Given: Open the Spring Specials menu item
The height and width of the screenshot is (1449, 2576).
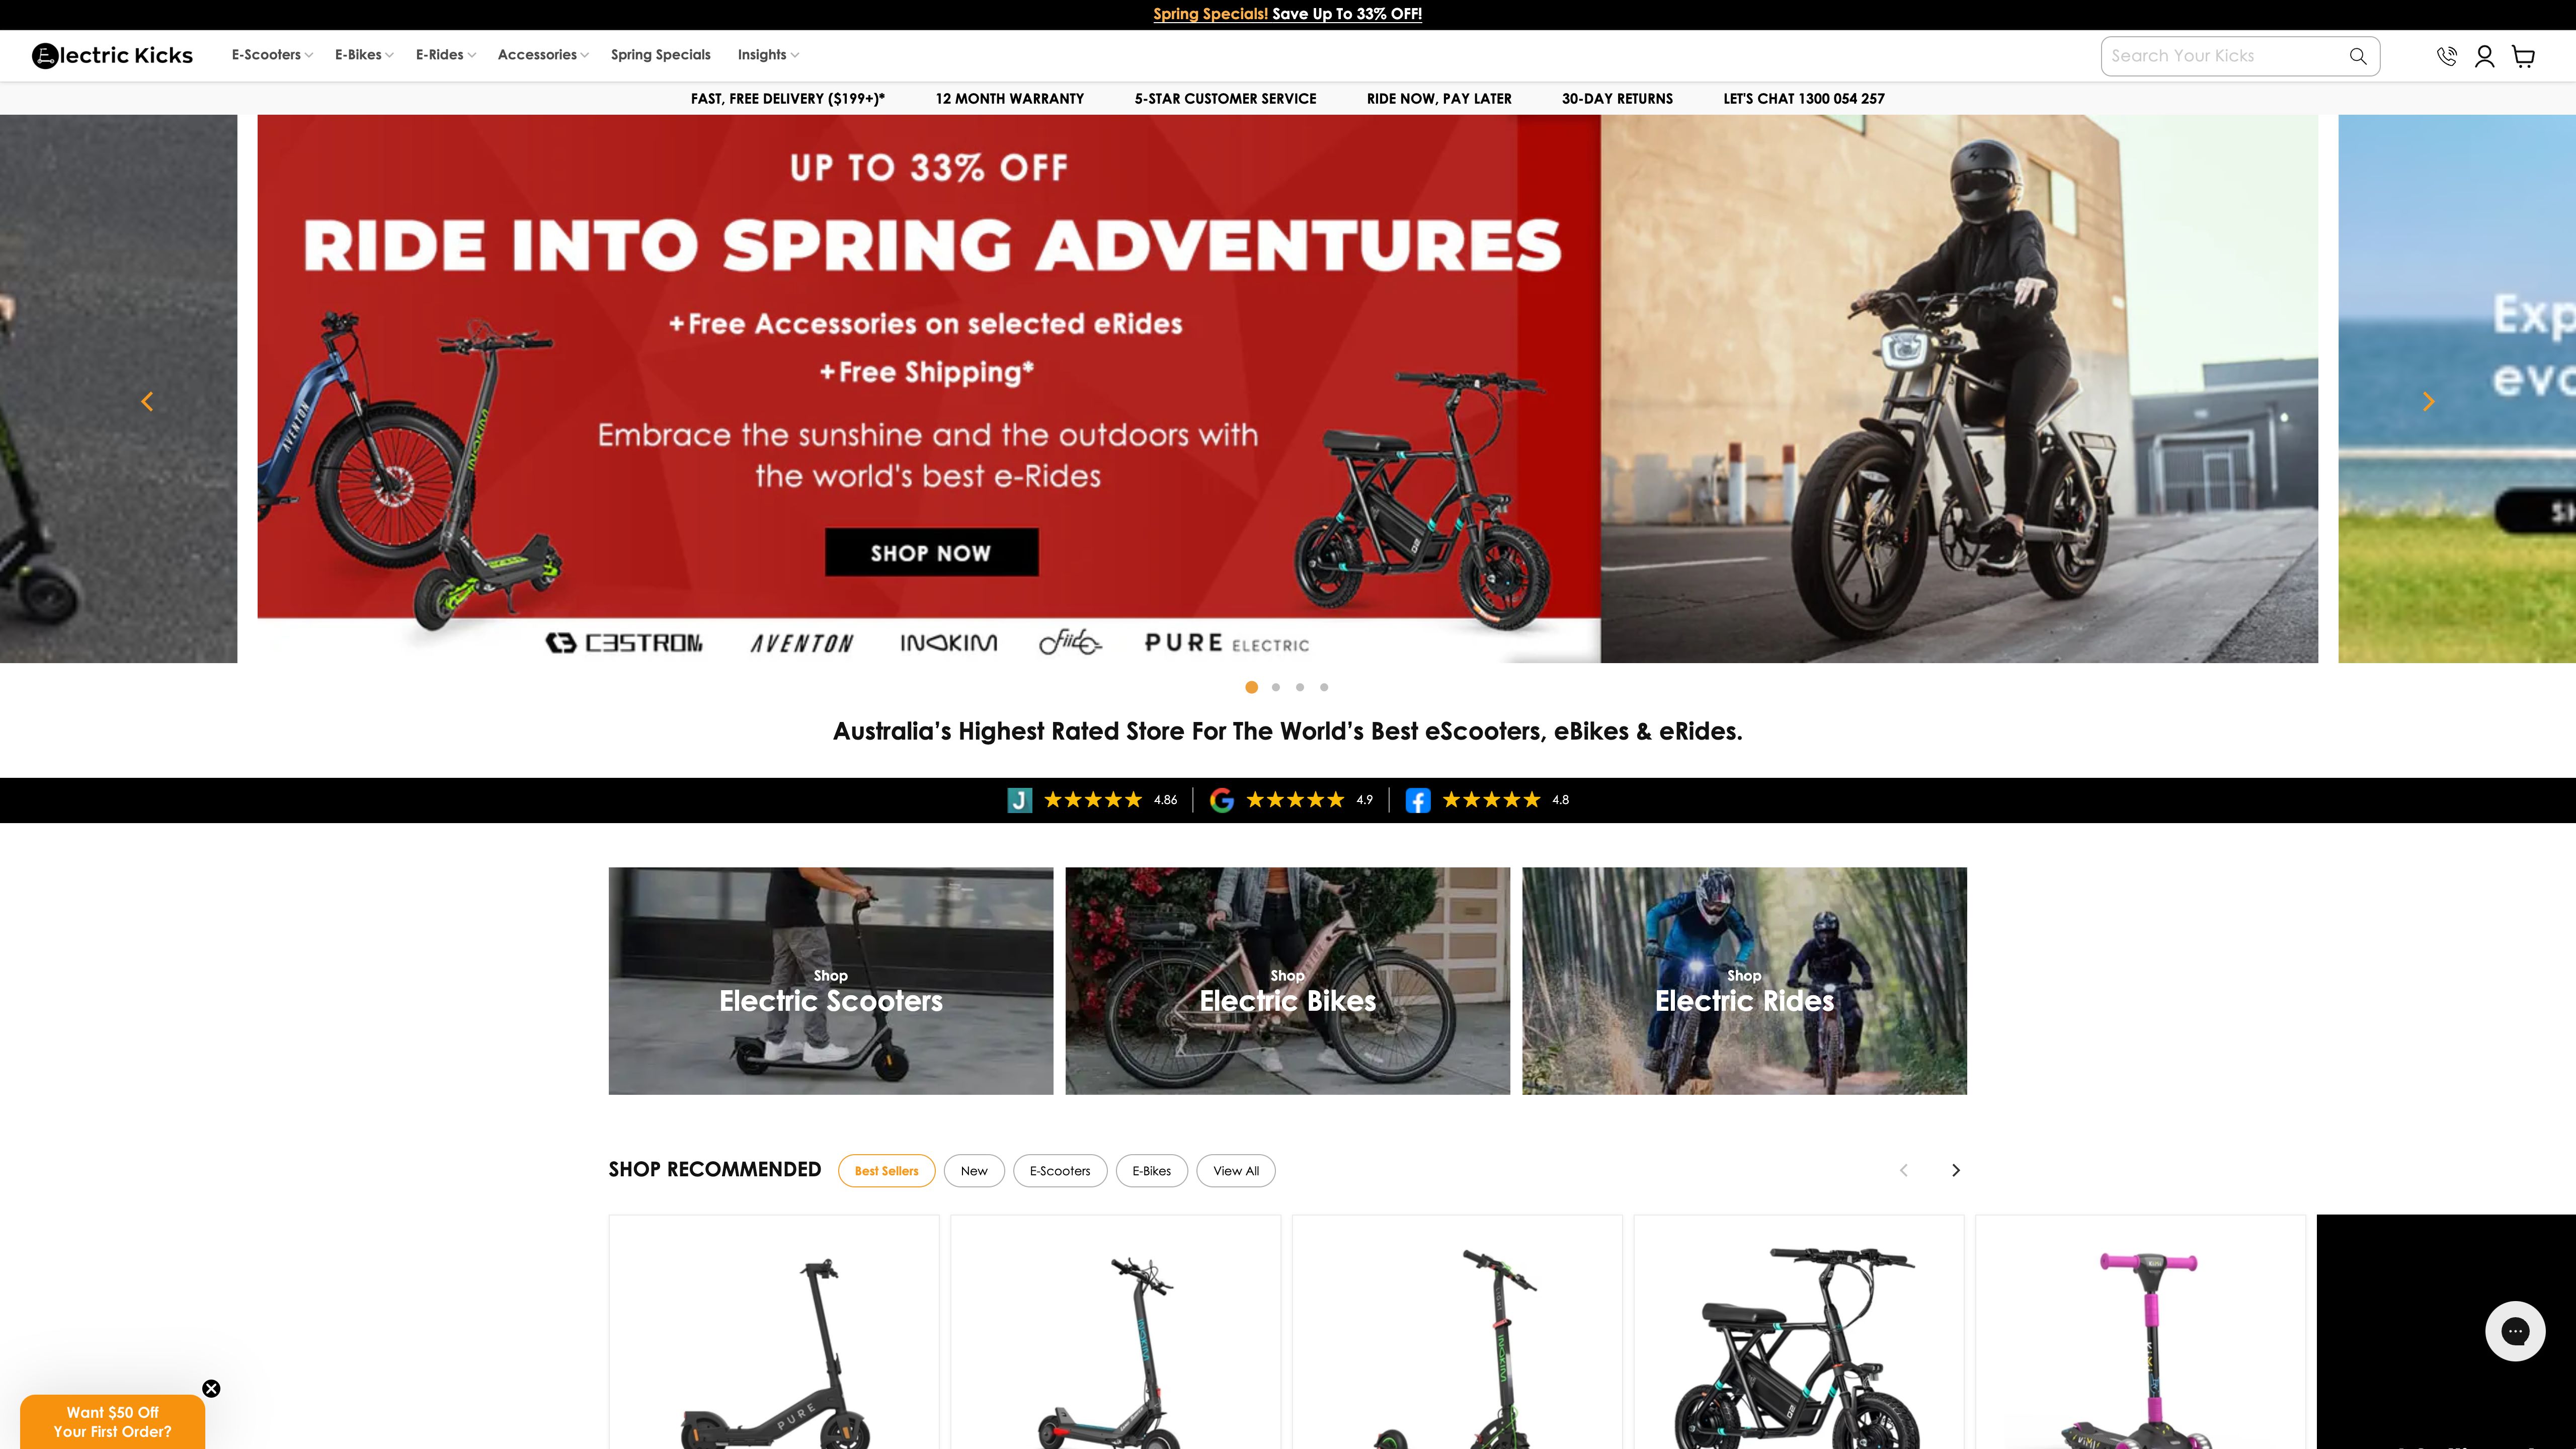Looking at the screenshot, I should tap(660, 55).
